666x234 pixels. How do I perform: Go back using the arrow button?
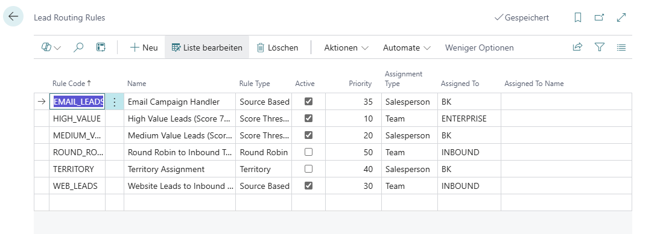click(13, 16)
